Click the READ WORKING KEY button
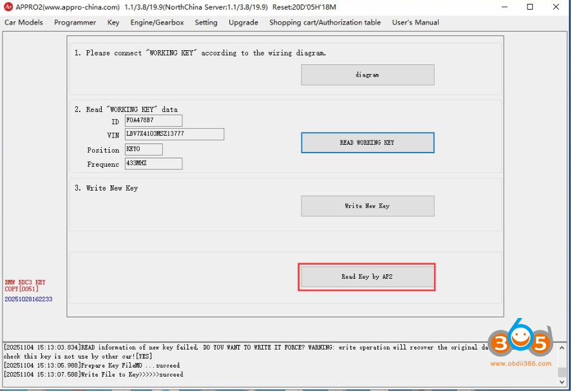The width and height of the screenshot is (572, 392). (x=367, y=143)
